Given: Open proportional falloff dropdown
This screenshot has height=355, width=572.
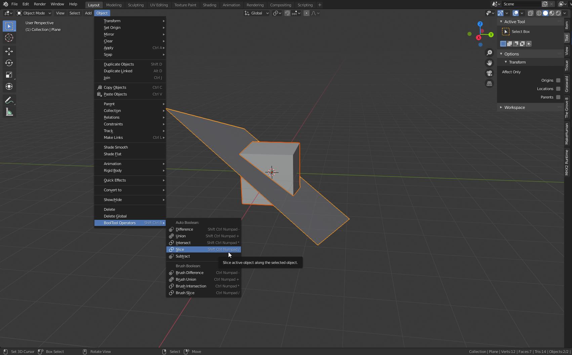Looking at the screenshot, I should (x=316, y=13).
